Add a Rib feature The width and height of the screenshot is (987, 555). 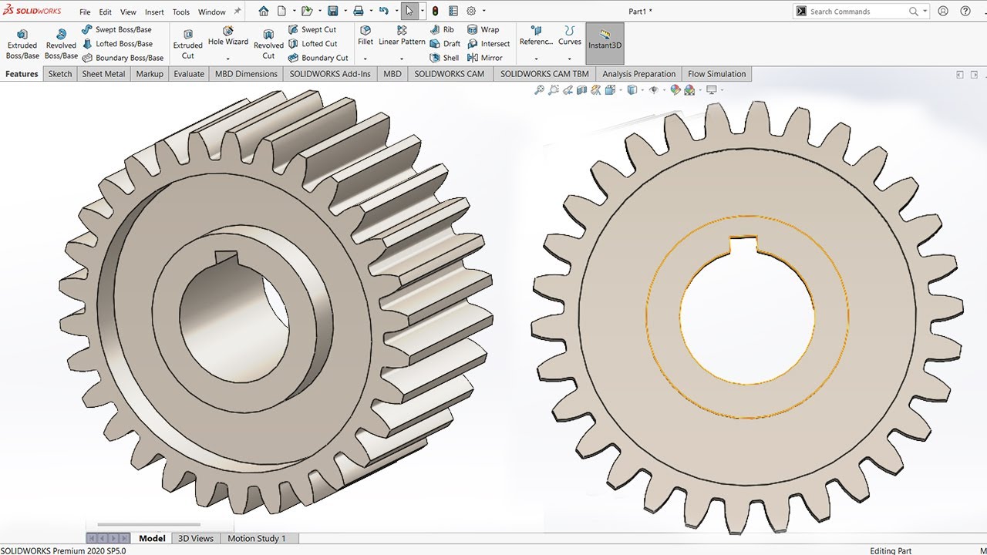442,29
